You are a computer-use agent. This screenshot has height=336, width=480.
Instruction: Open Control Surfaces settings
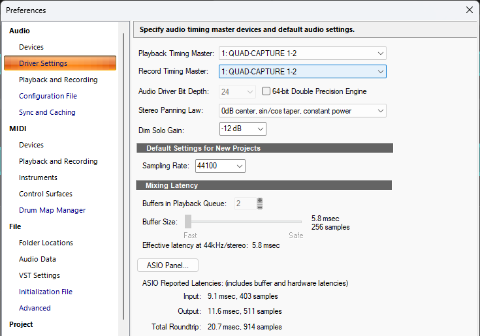tap(46, 194)
